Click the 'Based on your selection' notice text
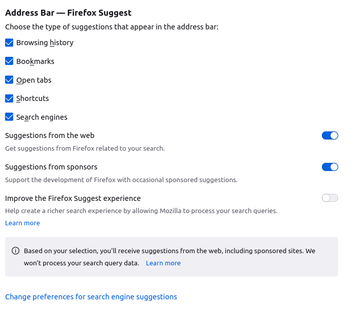Viewport: 360px width, 310px height. coord(170,251)
